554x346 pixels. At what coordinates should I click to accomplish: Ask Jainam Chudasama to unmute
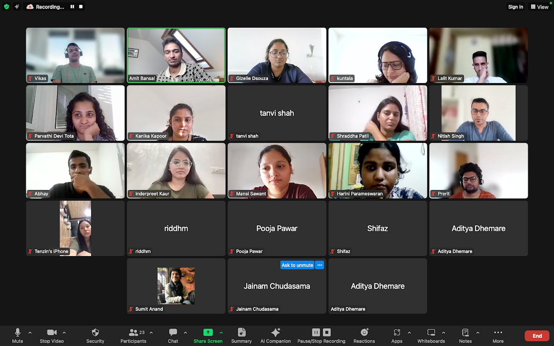click(297, 265)
